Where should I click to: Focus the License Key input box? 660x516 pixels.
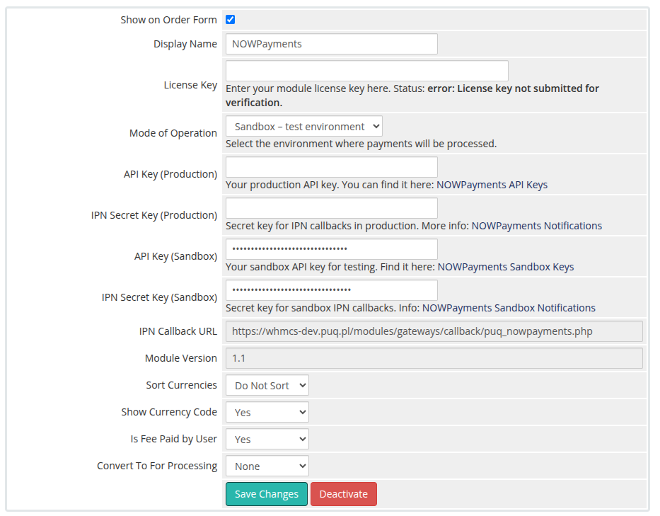point(366,71)
